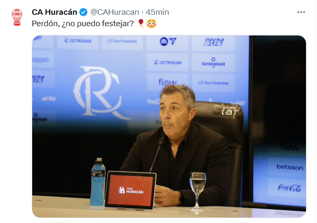Open the tweet's three-dot more menu
Viewport: 317px width, 223px height.
301,12
